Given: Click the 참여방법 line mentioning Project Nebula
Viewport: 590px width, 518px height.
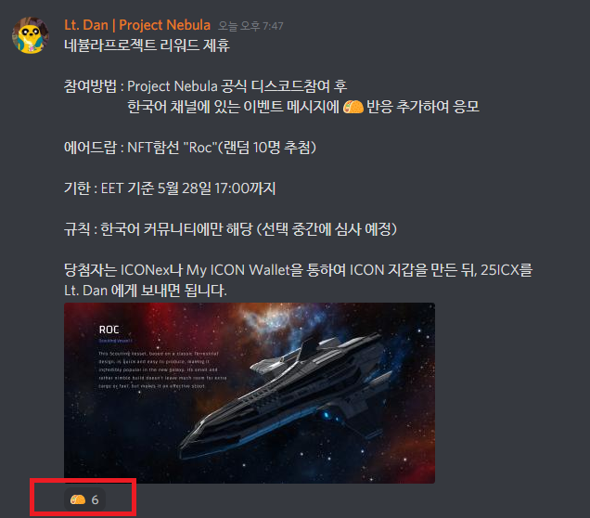Looking at the screenshot, I should (x=205, y=86).
